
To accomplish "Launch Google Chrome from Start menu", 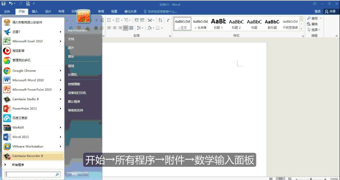I will (x=33, y=71).
